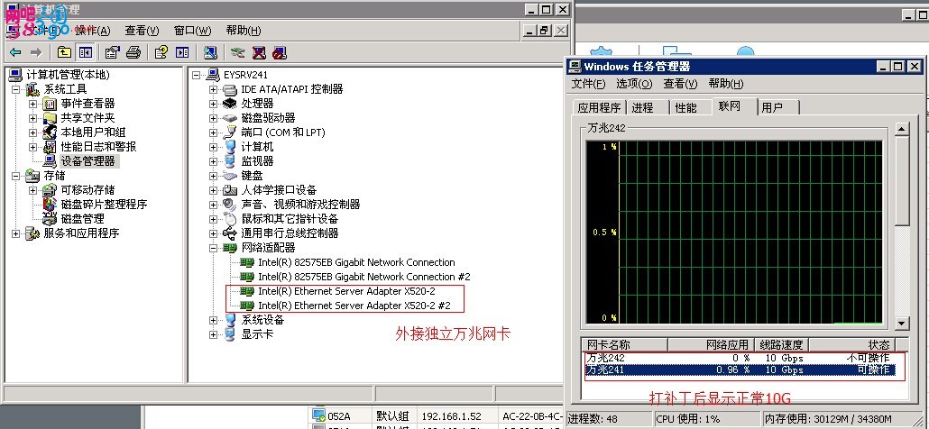Click the uninstall device red-X icon
Screen dimensions: 929x429
click(x=259, y=52)
